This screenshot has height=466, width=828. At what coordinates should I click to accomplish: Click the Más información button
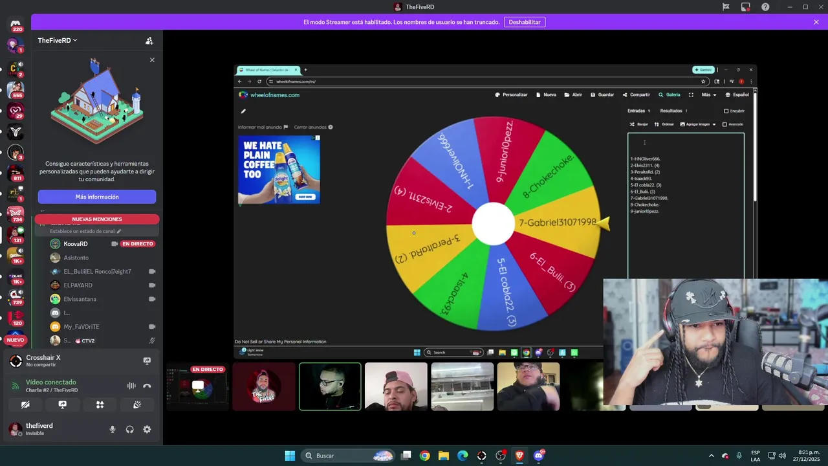[x=97, y=197]
